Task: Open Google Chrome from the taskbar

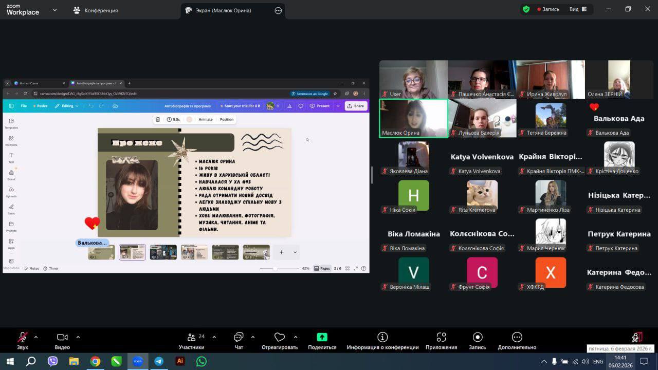Action: tap(95, 361)
